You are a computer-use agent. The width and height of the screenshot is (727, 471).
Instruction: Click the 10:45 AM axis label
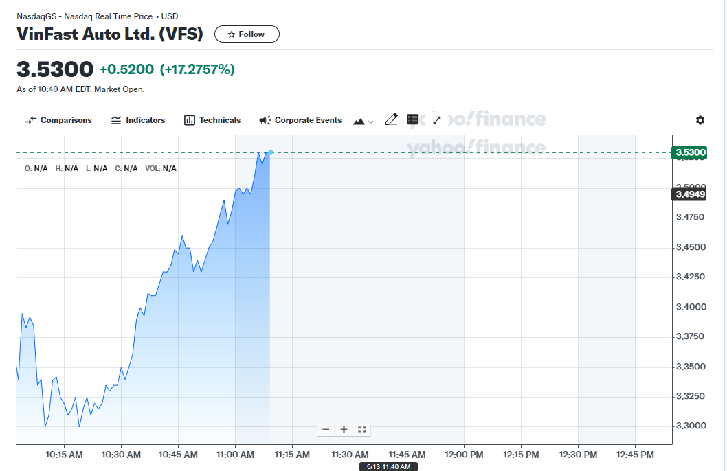(178, 455)
